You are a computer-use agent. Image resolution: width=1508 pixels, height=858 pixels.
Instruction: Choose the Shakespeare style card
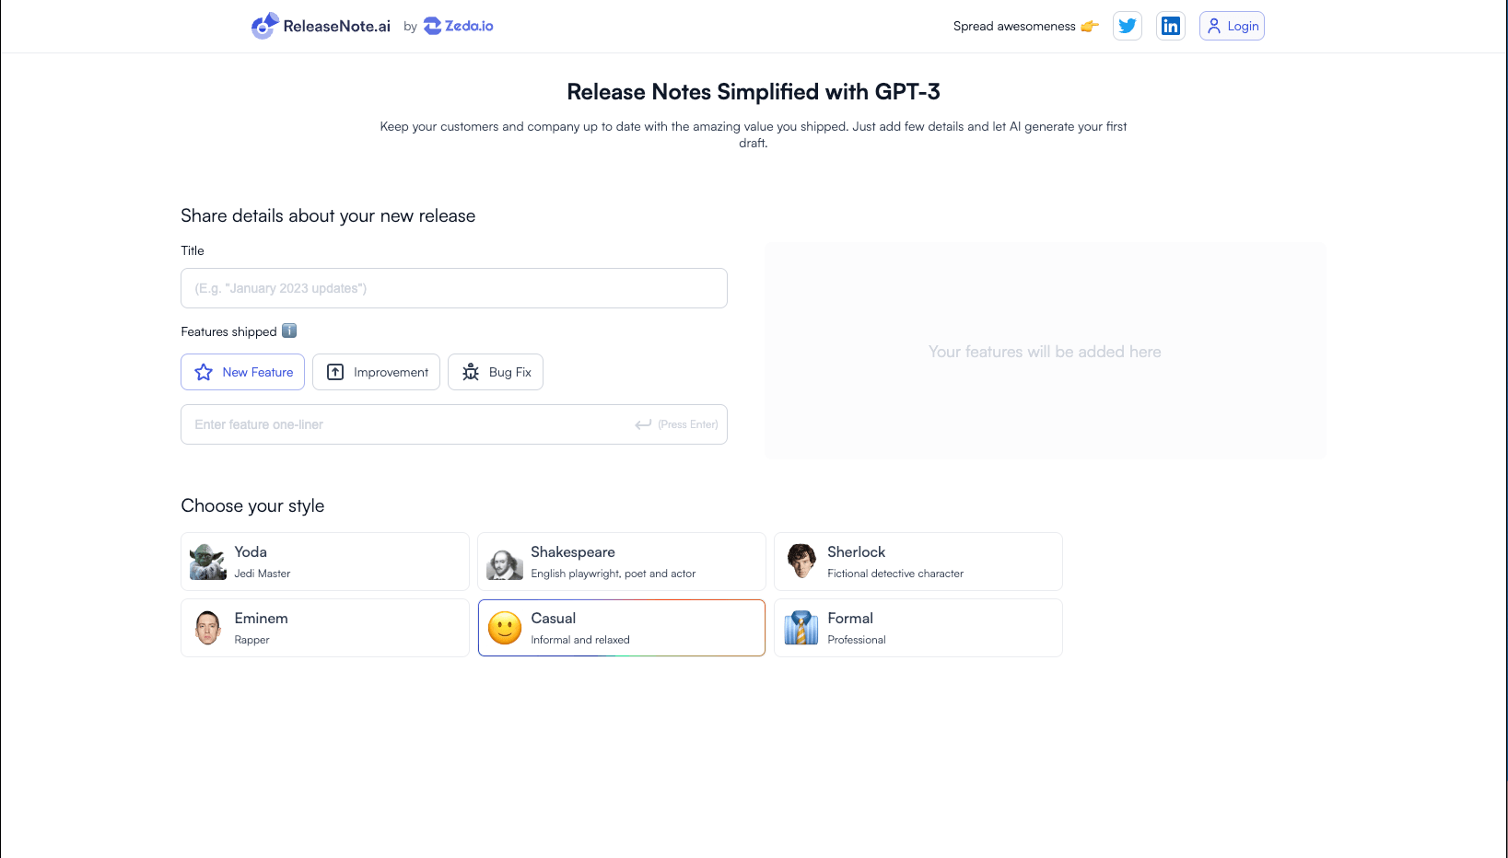pos(622,562)
